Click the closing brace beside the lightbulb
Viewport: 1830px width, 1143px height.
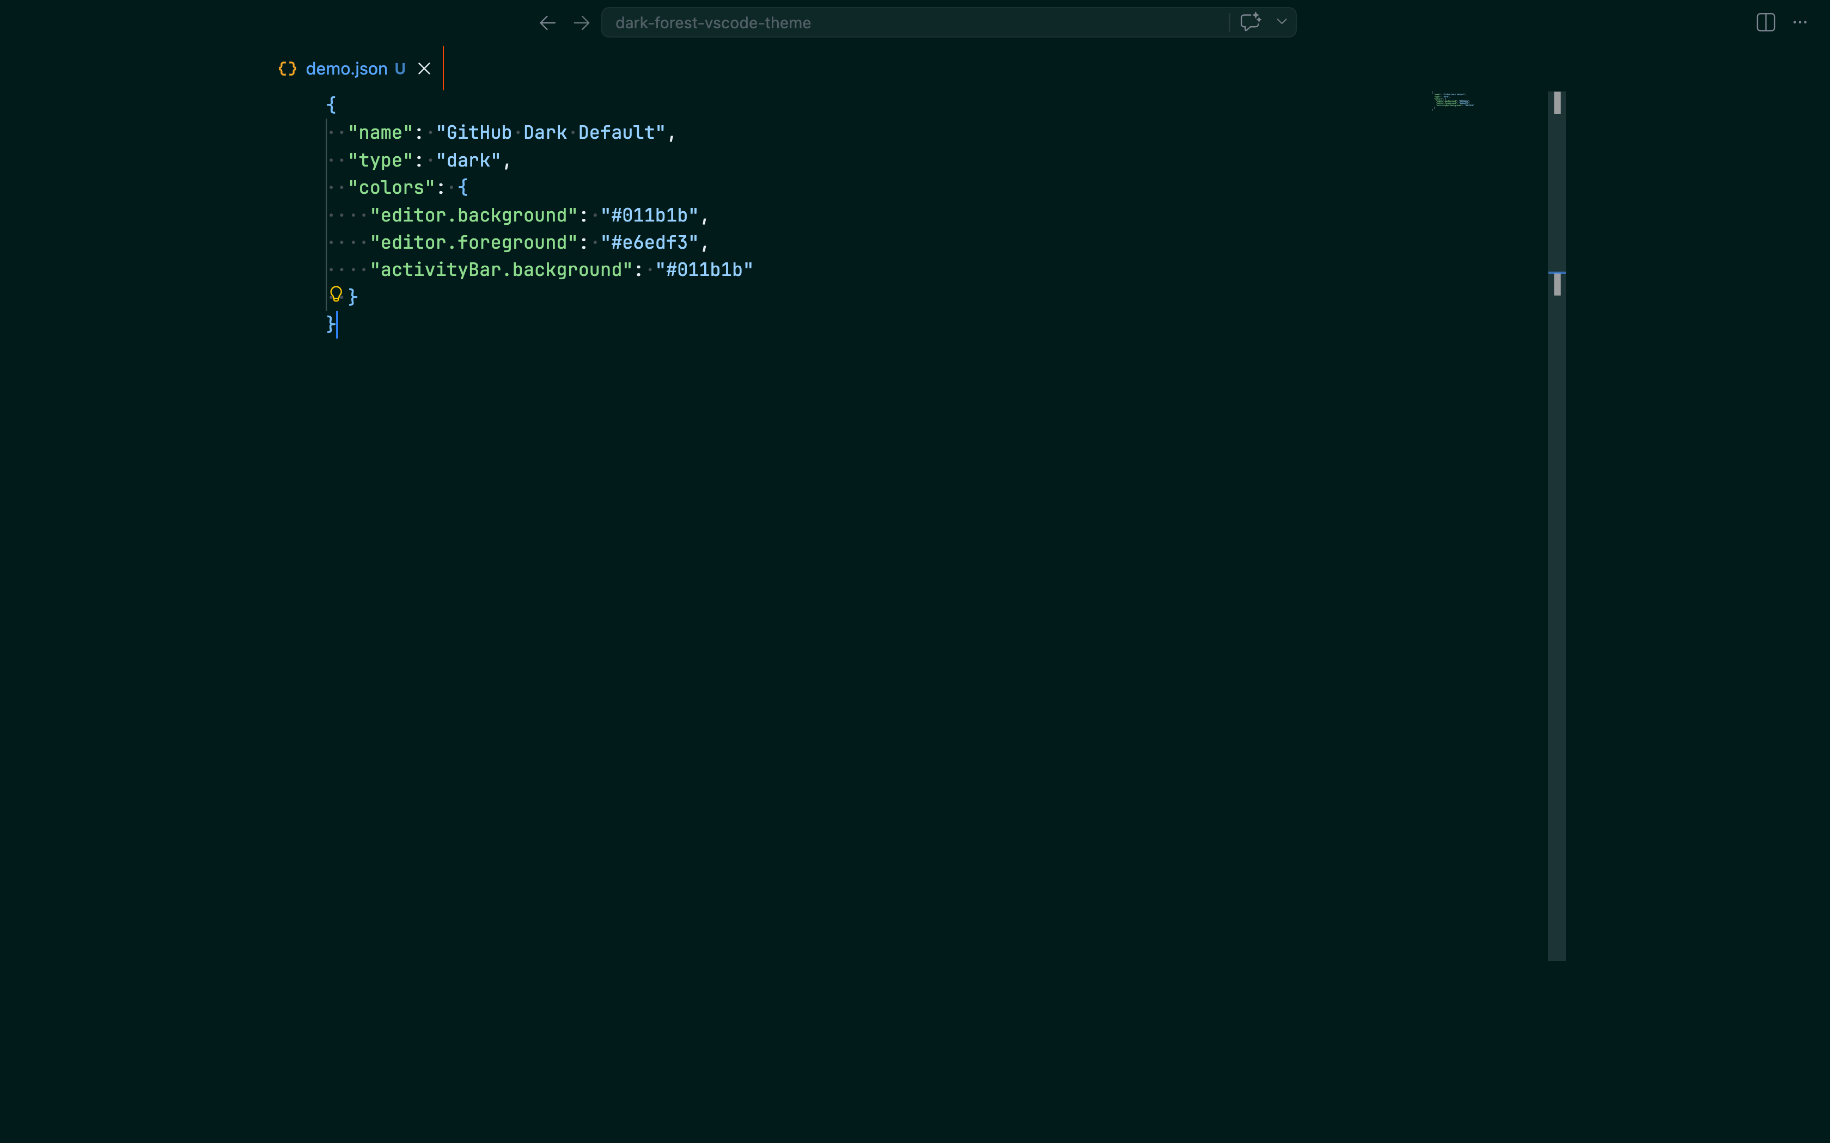point(352,297)
